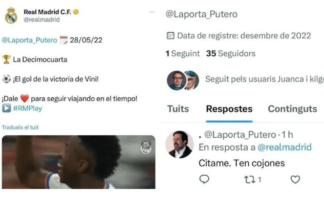Open the 1 Seguint list
The width and height of the screenshot is (324, 211).
click(x=182, y=54)
